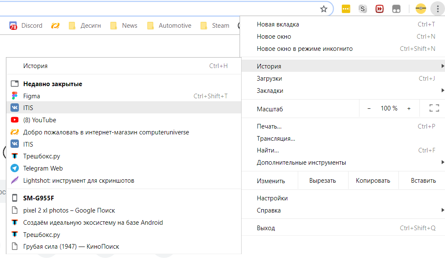Open the gray two-dot extension icon
Screen dimensions: 445x260
pyautogui.click(x=396, y=9)
